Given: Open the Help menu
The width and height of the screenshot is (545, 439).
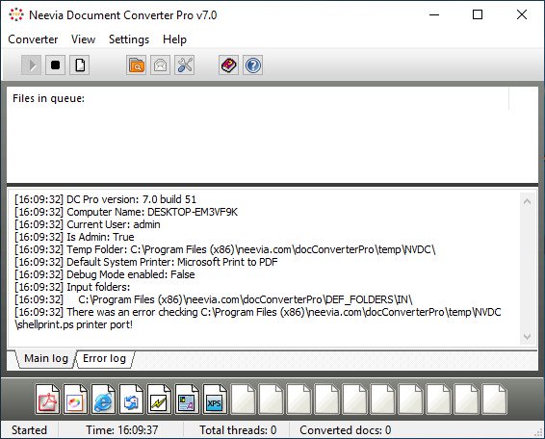Looking at the screenshot, I should [174, 39].
